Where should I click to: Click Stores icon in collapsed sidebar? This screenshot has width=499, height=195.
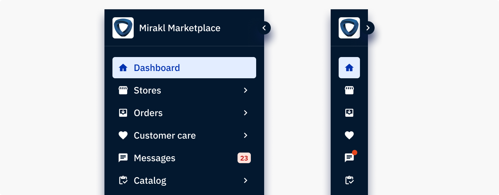(x=349, y=90)
